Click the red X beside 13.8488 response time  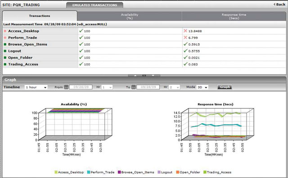pos(185,31)
